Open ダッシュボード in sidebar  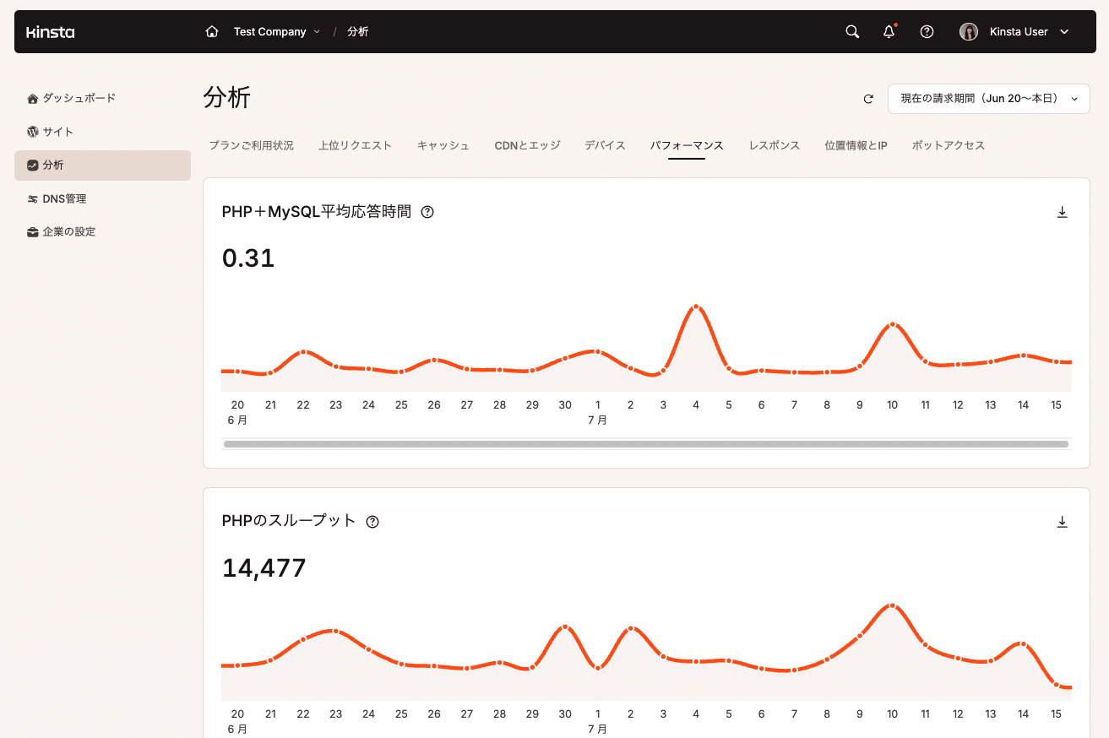102,98
